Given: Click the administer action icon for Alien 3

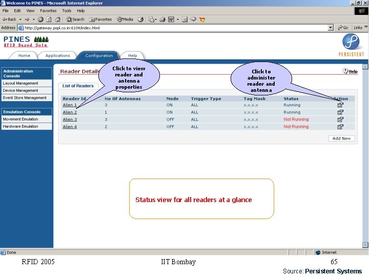Looking at the screenshot, I should (340, 120).
